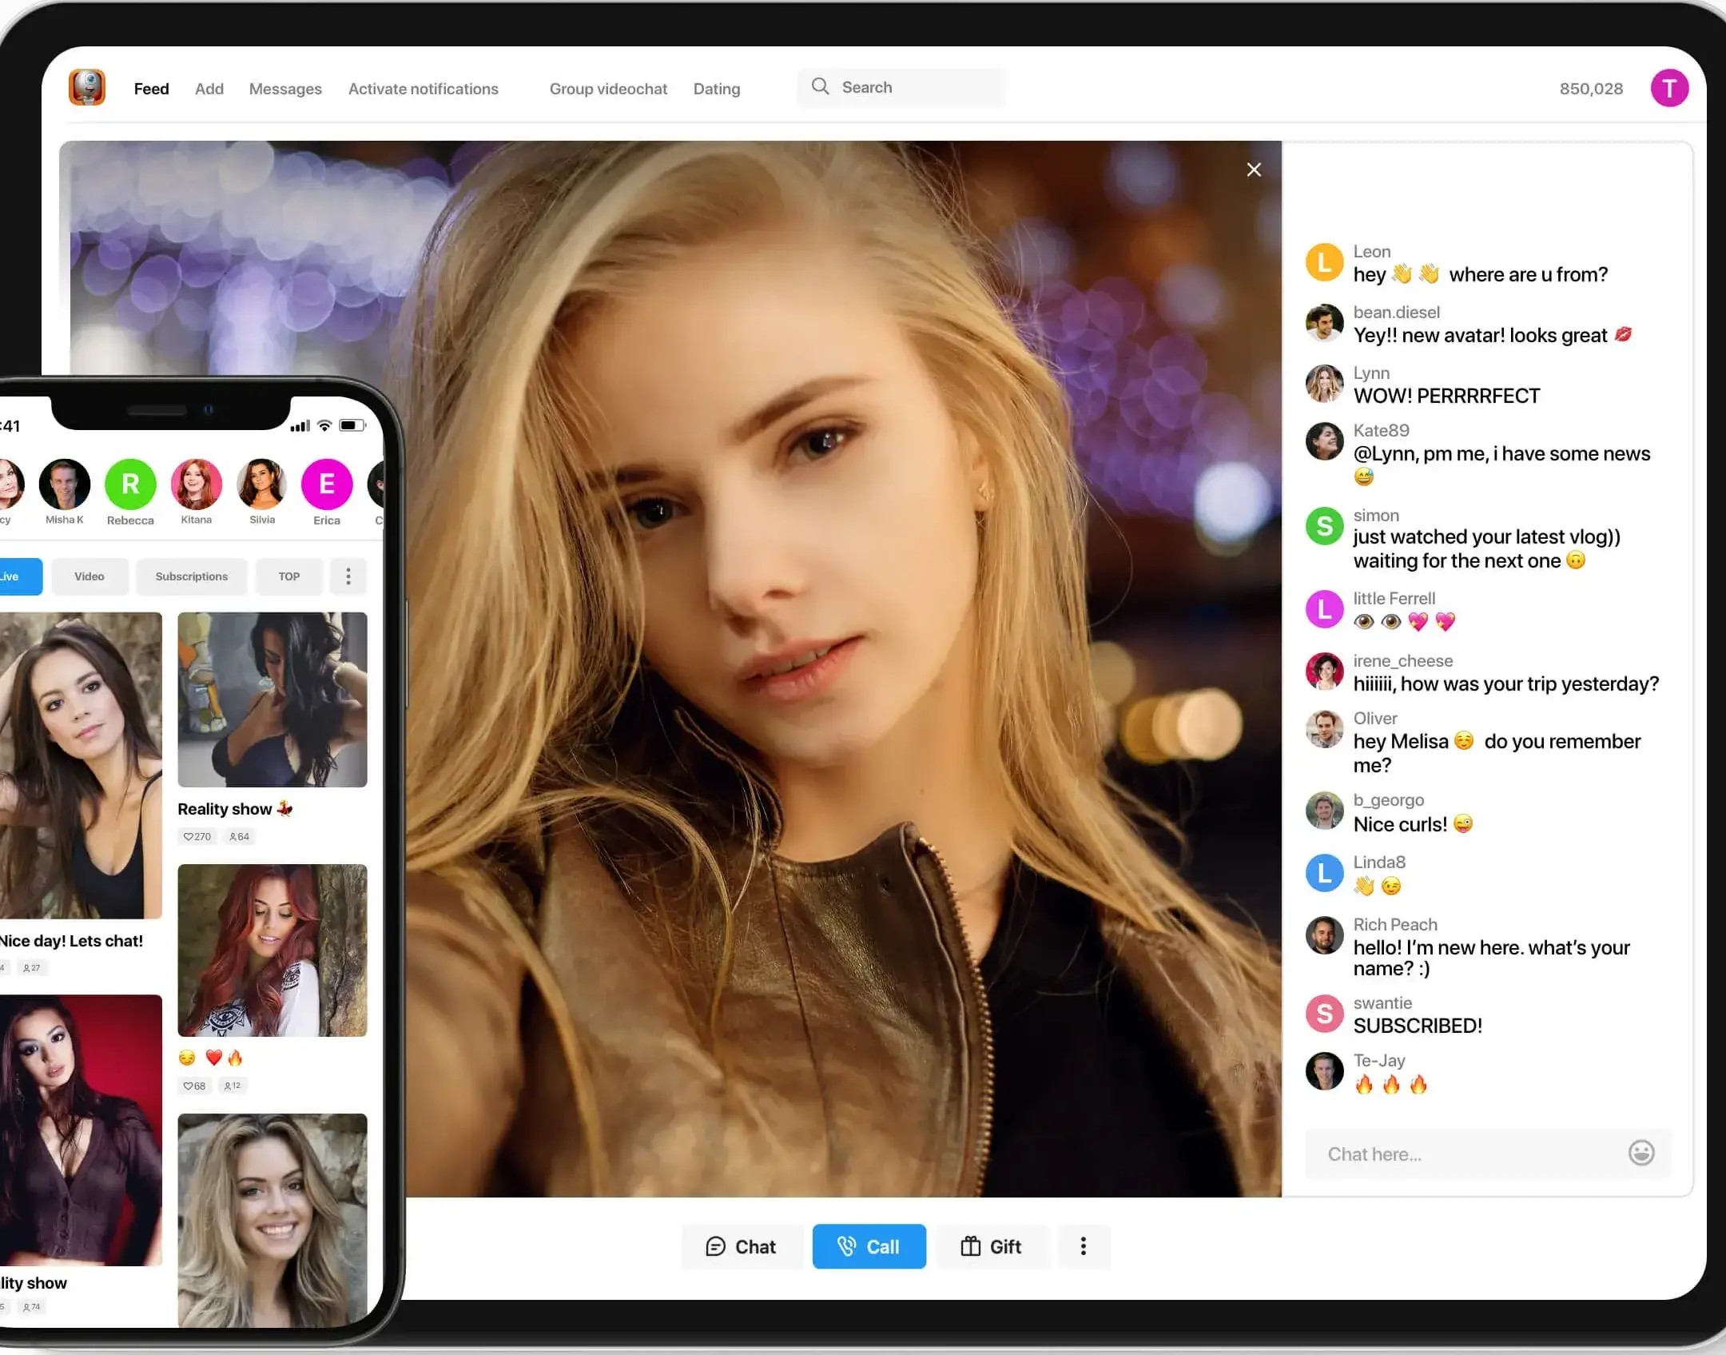This screenshot has width=1726, height=1355.
Task: Open the Reality show stream thumbnail
Action: coord(272,699)
